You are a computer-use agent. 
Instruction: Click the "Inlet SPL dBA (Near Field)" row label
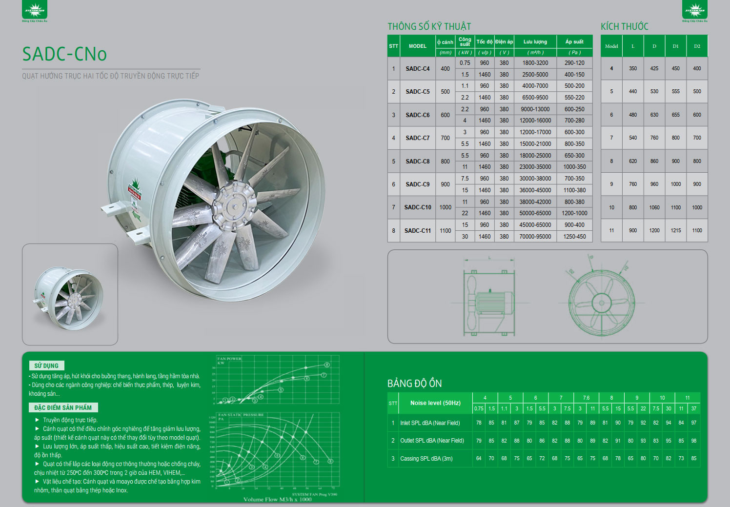tap(430, 423)
